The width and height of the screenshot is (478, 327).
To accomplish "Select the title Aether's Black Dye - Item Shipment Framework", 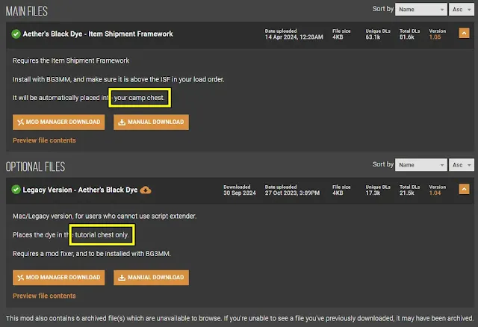I will click(x=98, y=34).
